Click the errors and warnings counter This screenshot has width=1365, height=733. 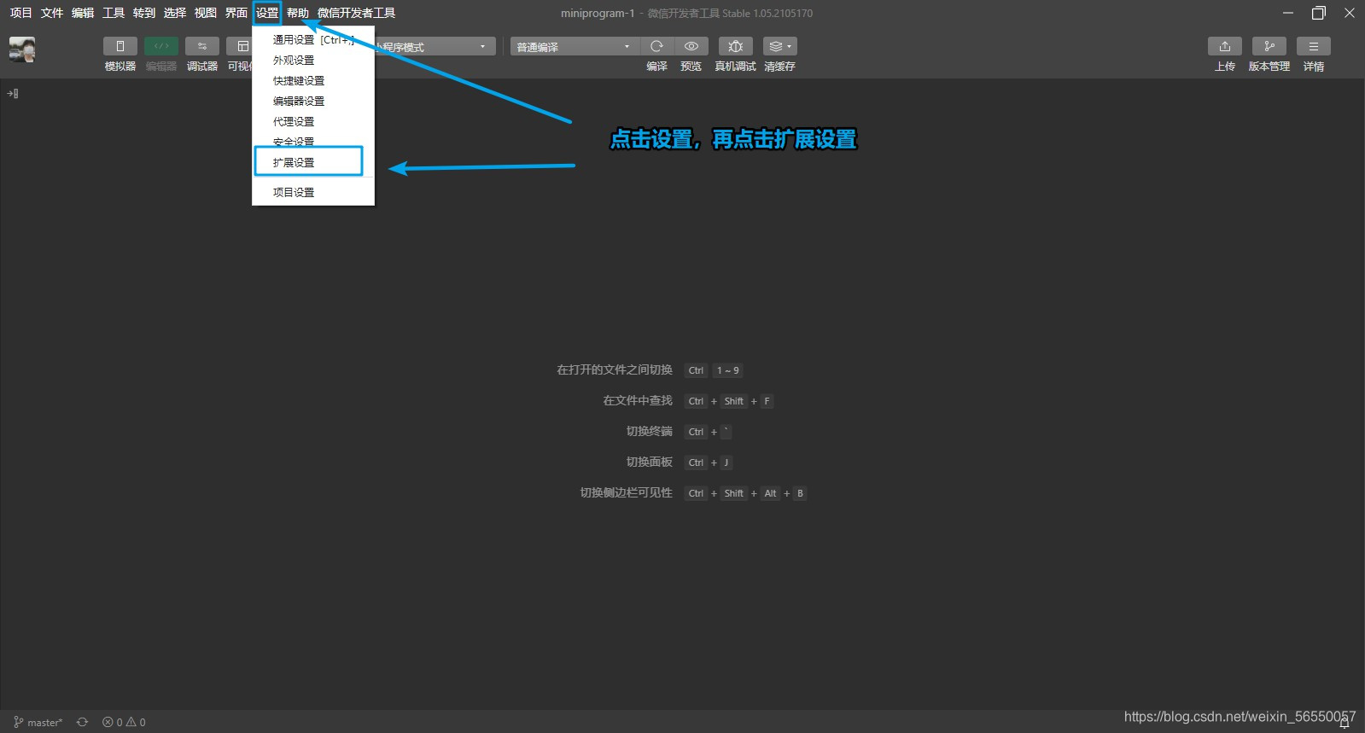tap(124, 722)
